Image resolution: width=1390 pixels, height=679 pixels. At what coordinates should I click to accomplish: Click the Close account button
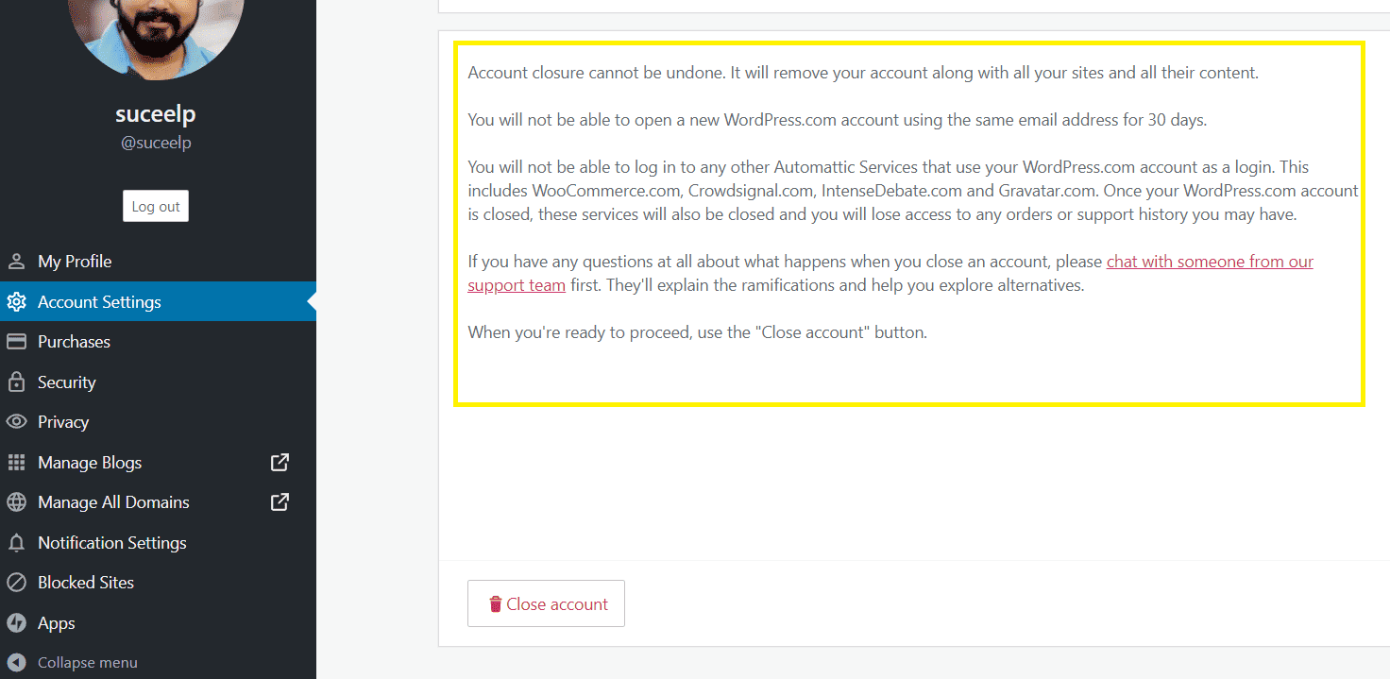point(546,603)
